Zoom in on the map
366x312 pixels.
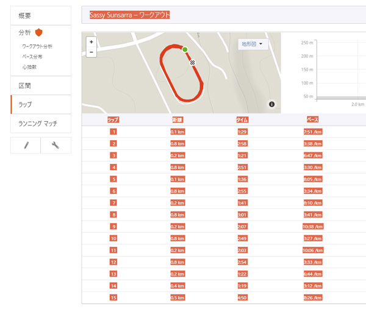click(x=91, y=42)
